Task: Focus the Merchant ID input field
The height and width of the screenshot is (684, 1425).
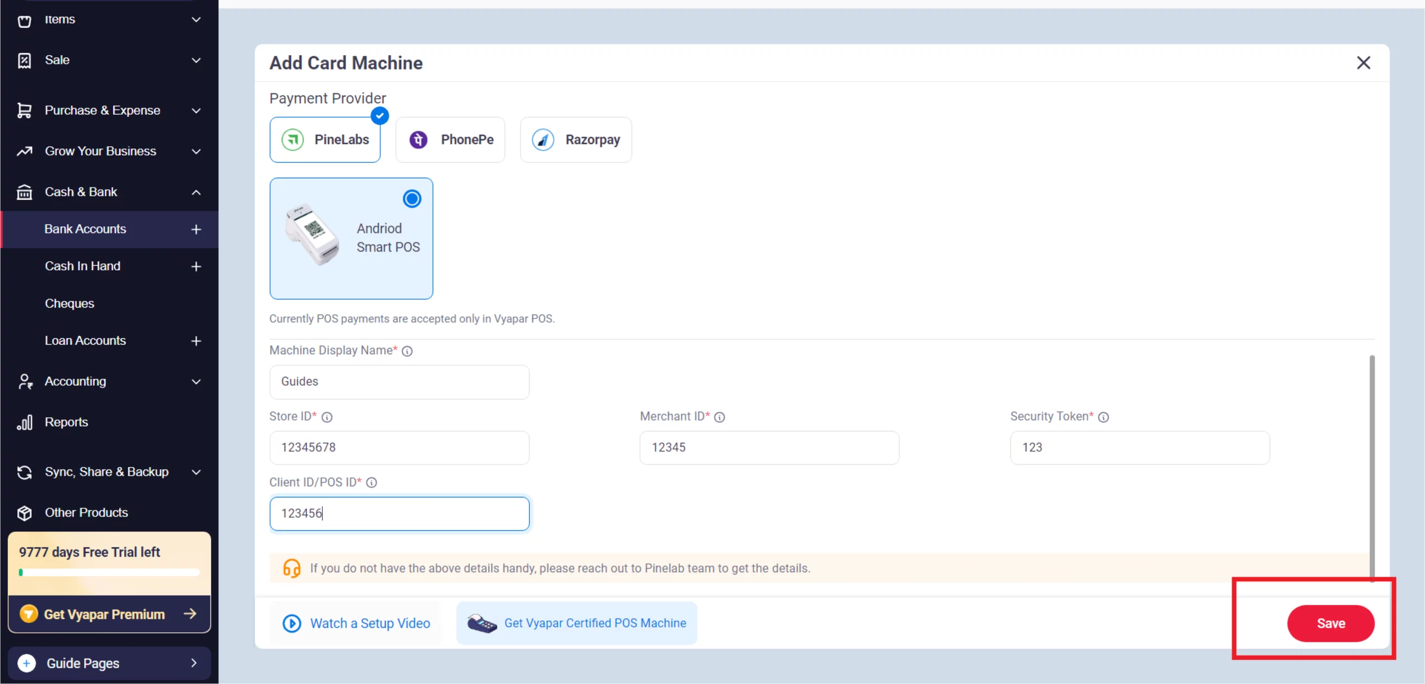Action: pos(769,448)
